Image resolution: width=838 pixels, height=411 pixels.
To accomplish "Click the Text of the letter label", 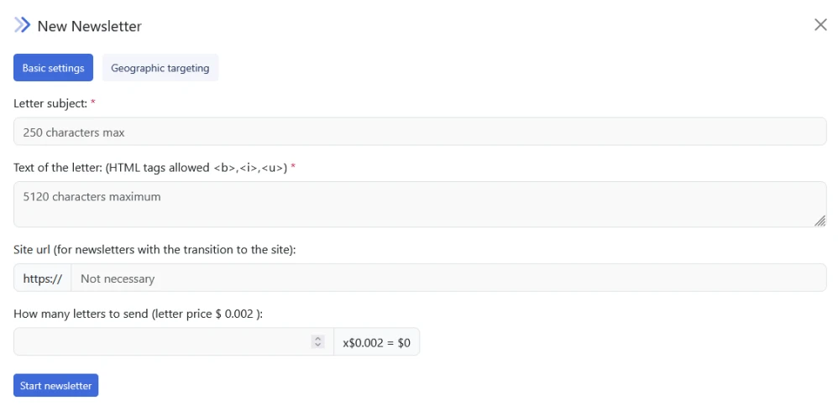I will 150,168.
